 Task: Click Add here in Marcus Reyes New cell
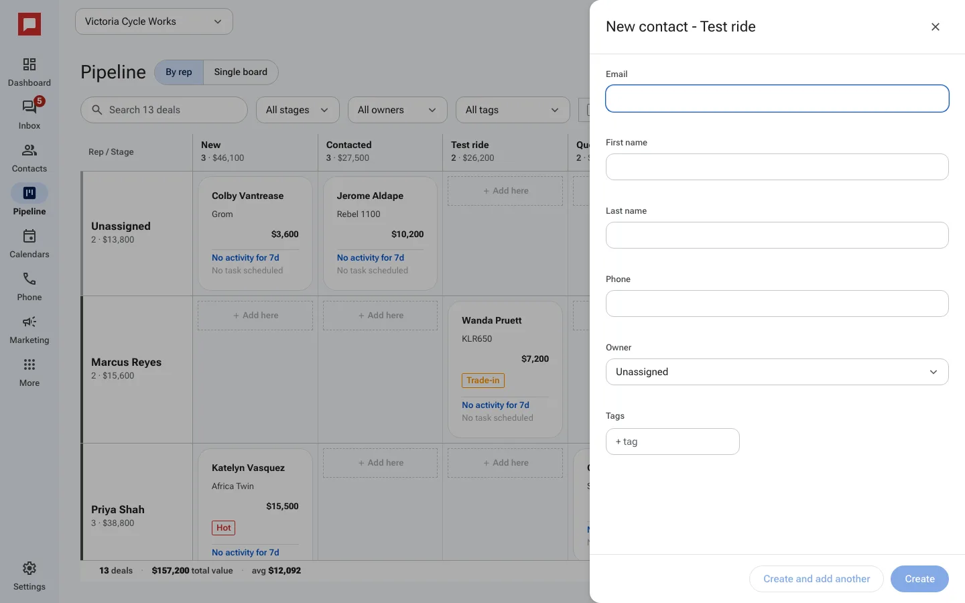point(255,316)
